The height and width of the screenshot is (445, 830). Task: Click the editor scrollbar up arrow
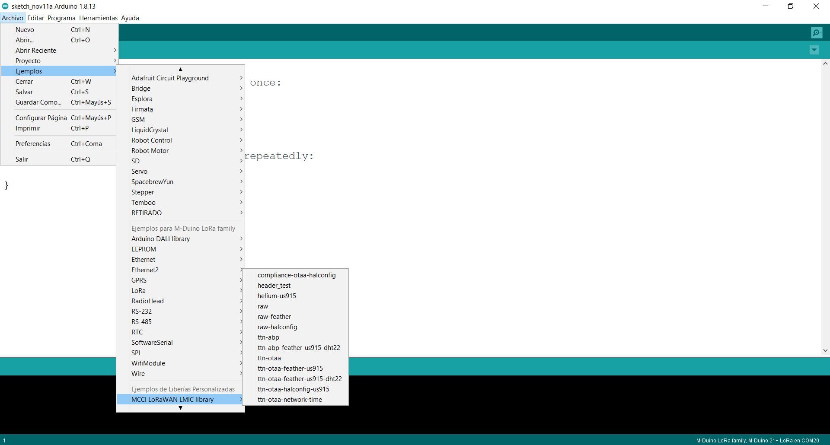click(x=825, y=64)
